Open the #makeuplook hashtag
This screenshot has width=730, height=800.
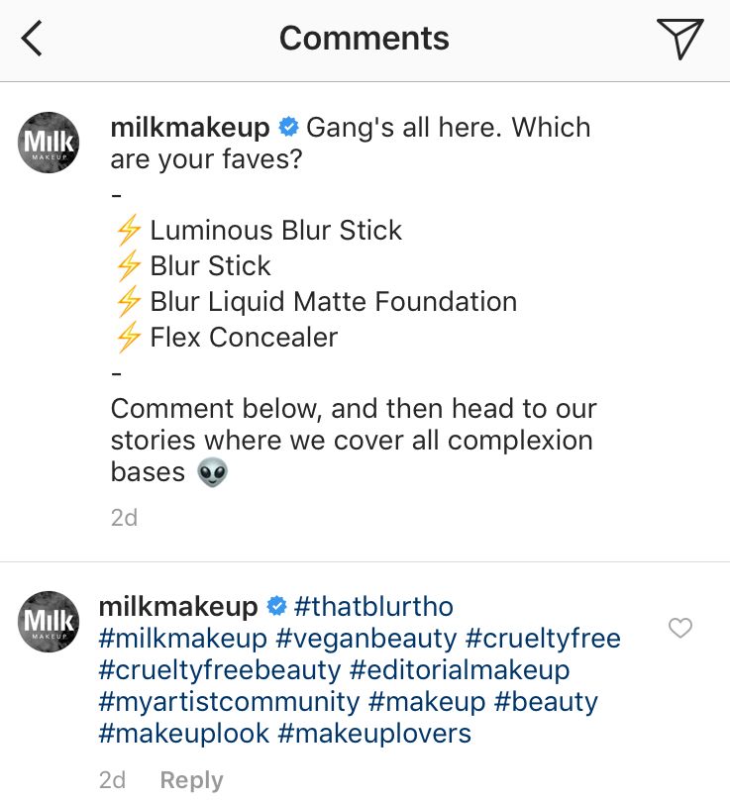click(x=184, y=733)
